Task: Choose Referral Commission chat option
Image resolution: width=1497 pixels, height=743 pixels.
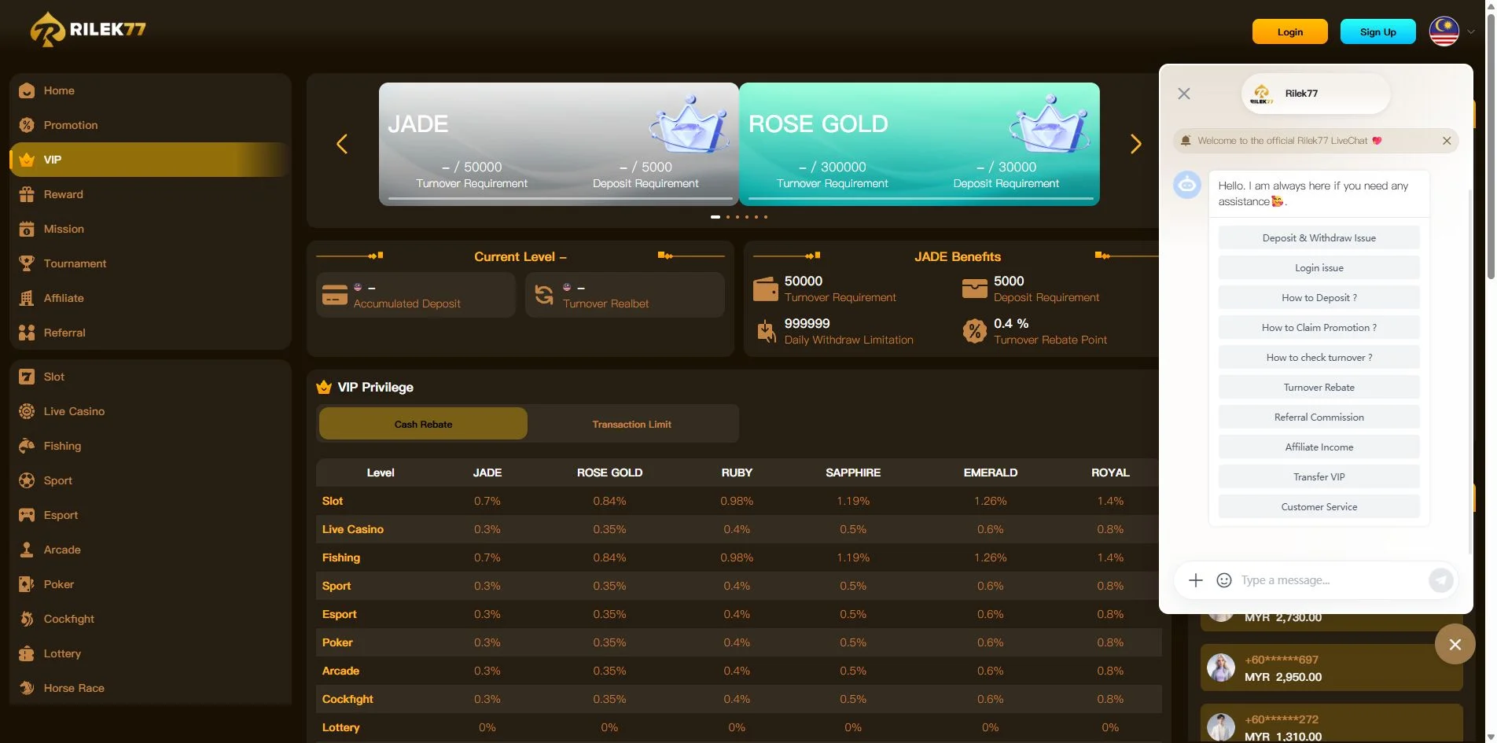Action: click(x=1319, y=417)
